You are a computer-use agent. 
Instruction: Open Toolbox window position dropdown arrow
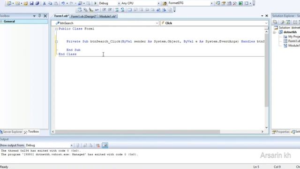click(34, 16)
